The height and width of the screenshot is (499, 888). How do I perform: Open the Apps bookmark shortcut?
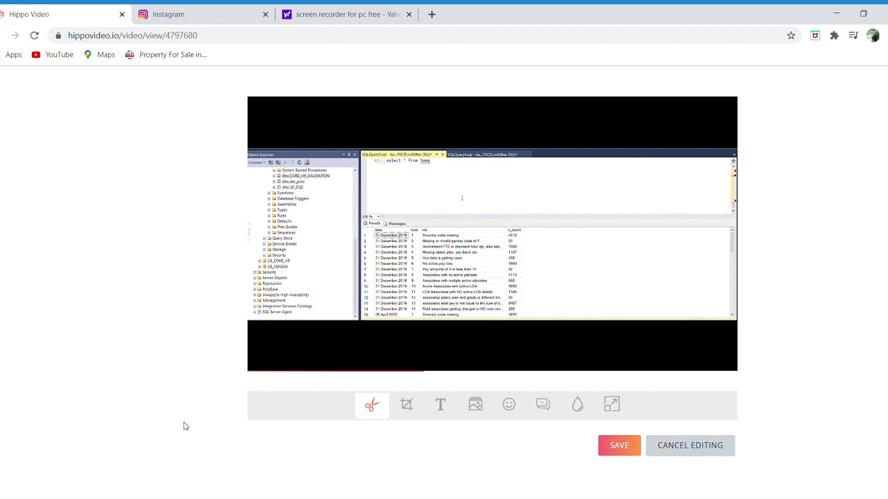coord(13,55)
